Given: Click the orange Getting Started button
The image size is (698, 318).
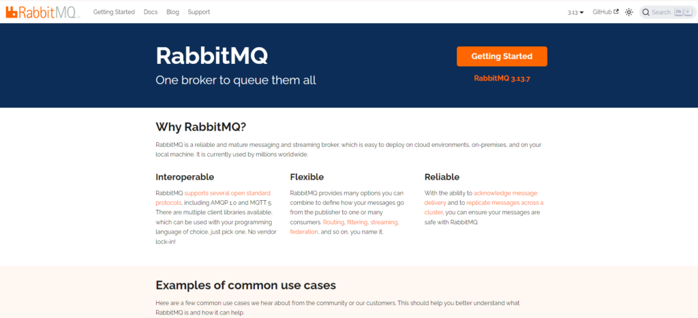Looking at the screenshot, I should [x=502, y=57].
